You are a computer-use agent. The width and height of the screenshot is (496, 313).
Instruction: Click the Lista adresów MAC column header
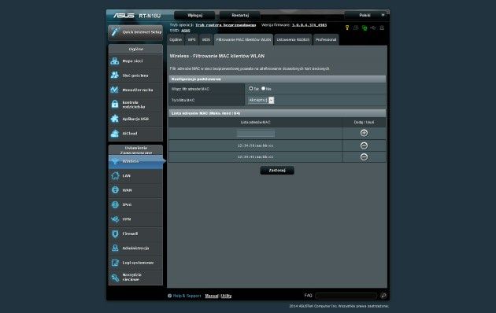255,122
